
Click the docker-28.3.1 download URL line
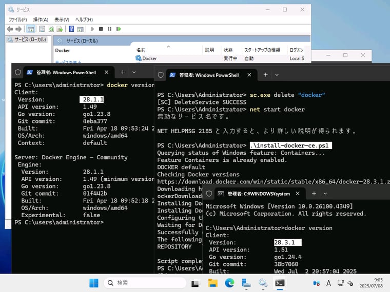tap(274, 182)
